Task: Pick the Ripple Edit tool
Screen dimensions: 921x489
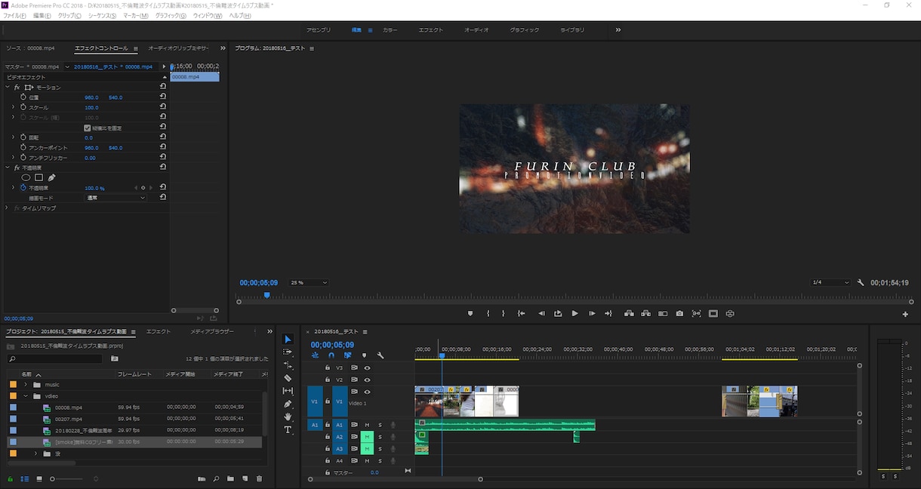Action: click(x=288, y=365)
